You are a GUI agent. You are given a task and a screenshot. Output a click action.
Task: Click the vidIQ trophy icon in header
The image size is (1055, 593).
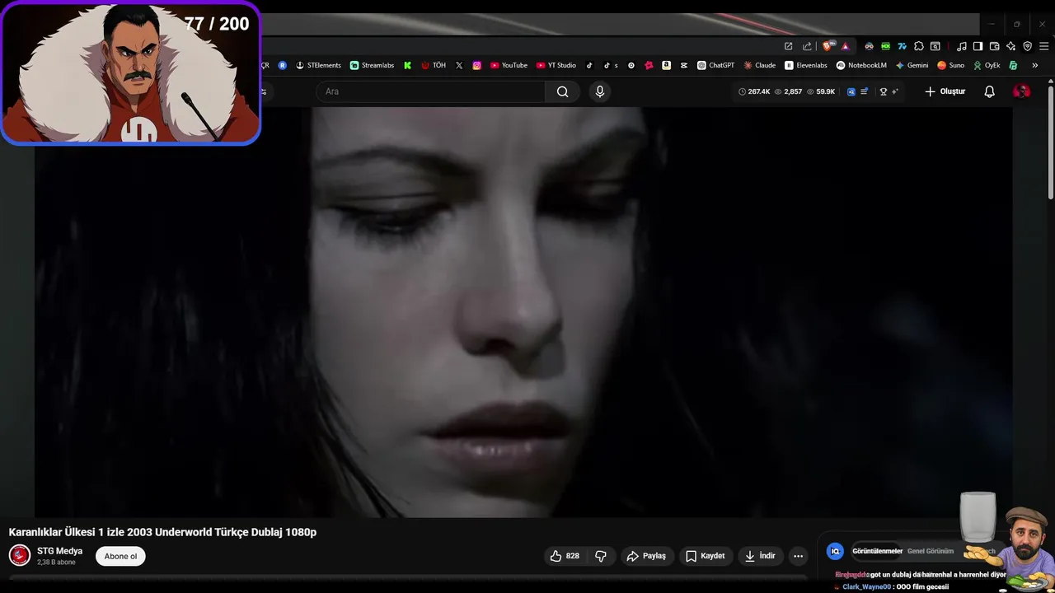click(884, 91)
